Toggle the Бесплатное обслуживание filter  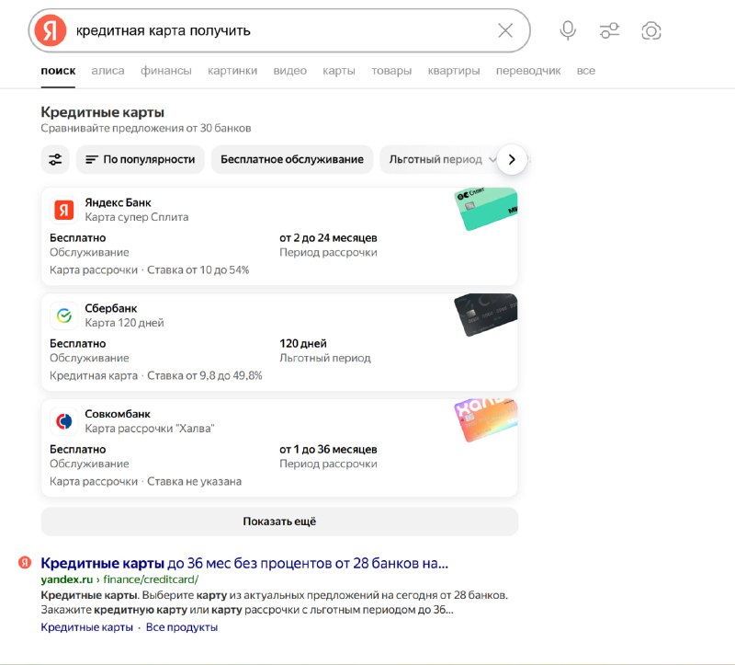(x=292, y=159)
